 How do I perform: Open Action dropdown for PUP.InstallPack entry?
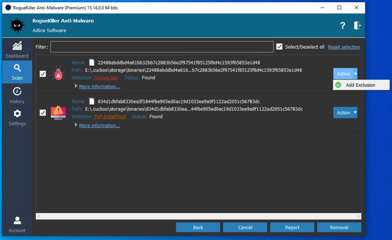[345, 113]
